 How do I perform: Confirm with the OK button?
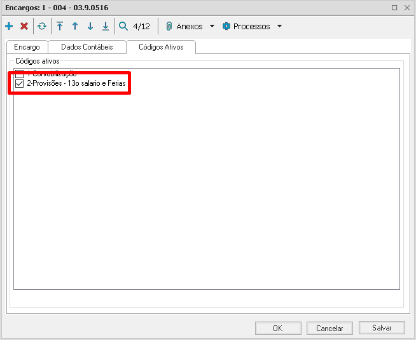click(x=278, y=329)
